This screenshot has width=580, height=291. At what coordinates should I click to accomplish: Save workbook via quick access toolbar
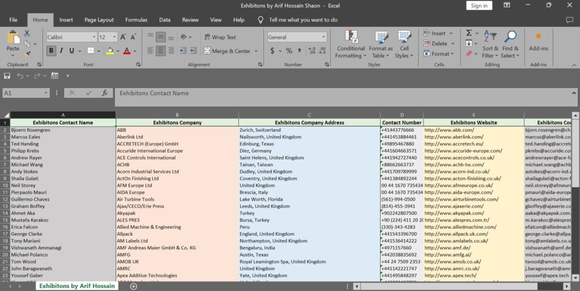coord(7,76)
